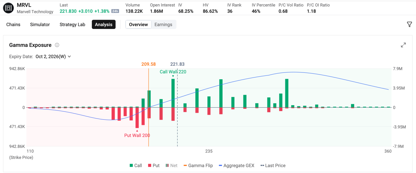Toggle the Put series in legend
Image resolution: width=416 pixels, height=173 pixels.
(154, 165)
